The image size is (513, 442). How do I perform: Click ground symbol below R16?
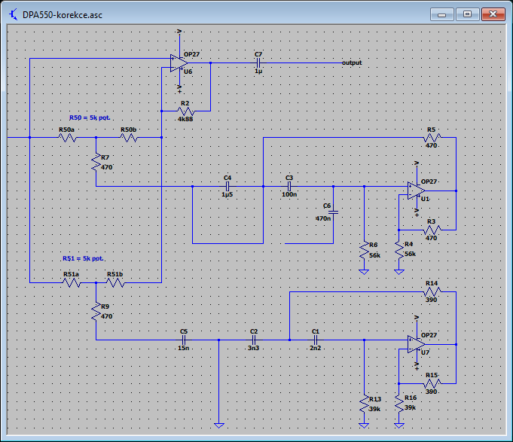tap(399, 425)
